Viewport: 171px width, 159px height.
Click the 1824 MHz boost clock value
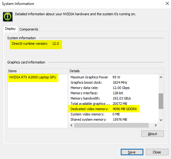(x=120, y=82)
